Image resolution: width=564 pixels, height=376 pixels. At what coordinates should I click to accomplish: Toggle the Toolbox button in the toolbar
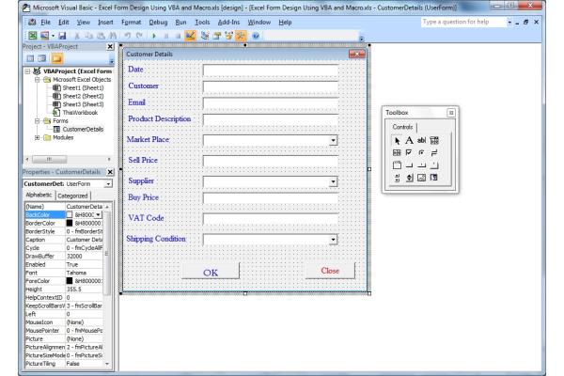point(241,36)
